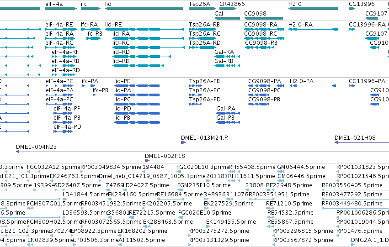Image resolution: width=389 pixels, height=247 pixels.
Task: Open transcript eIF-4a-RC
Action: pos(59,43)
